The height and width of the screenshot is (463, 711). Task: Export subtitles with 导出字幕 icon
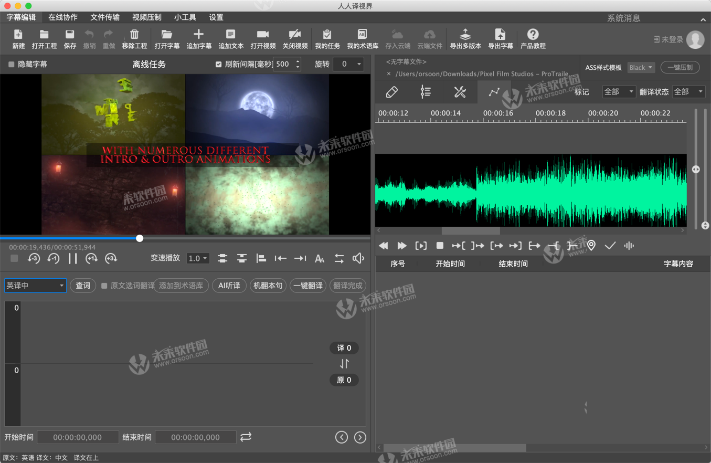coord(501,35)
